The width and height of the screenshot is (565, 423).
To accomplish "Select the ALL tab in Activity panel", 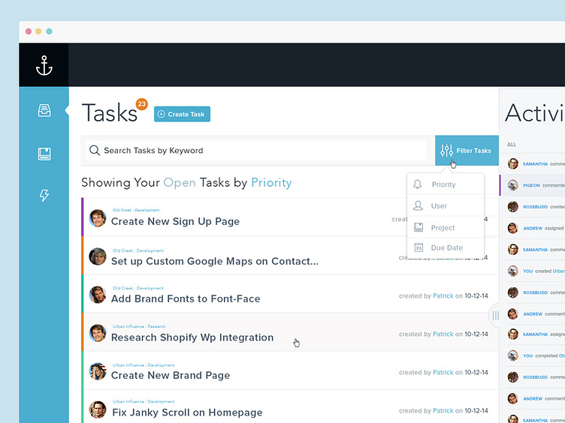I will click(x=512, y=145).
